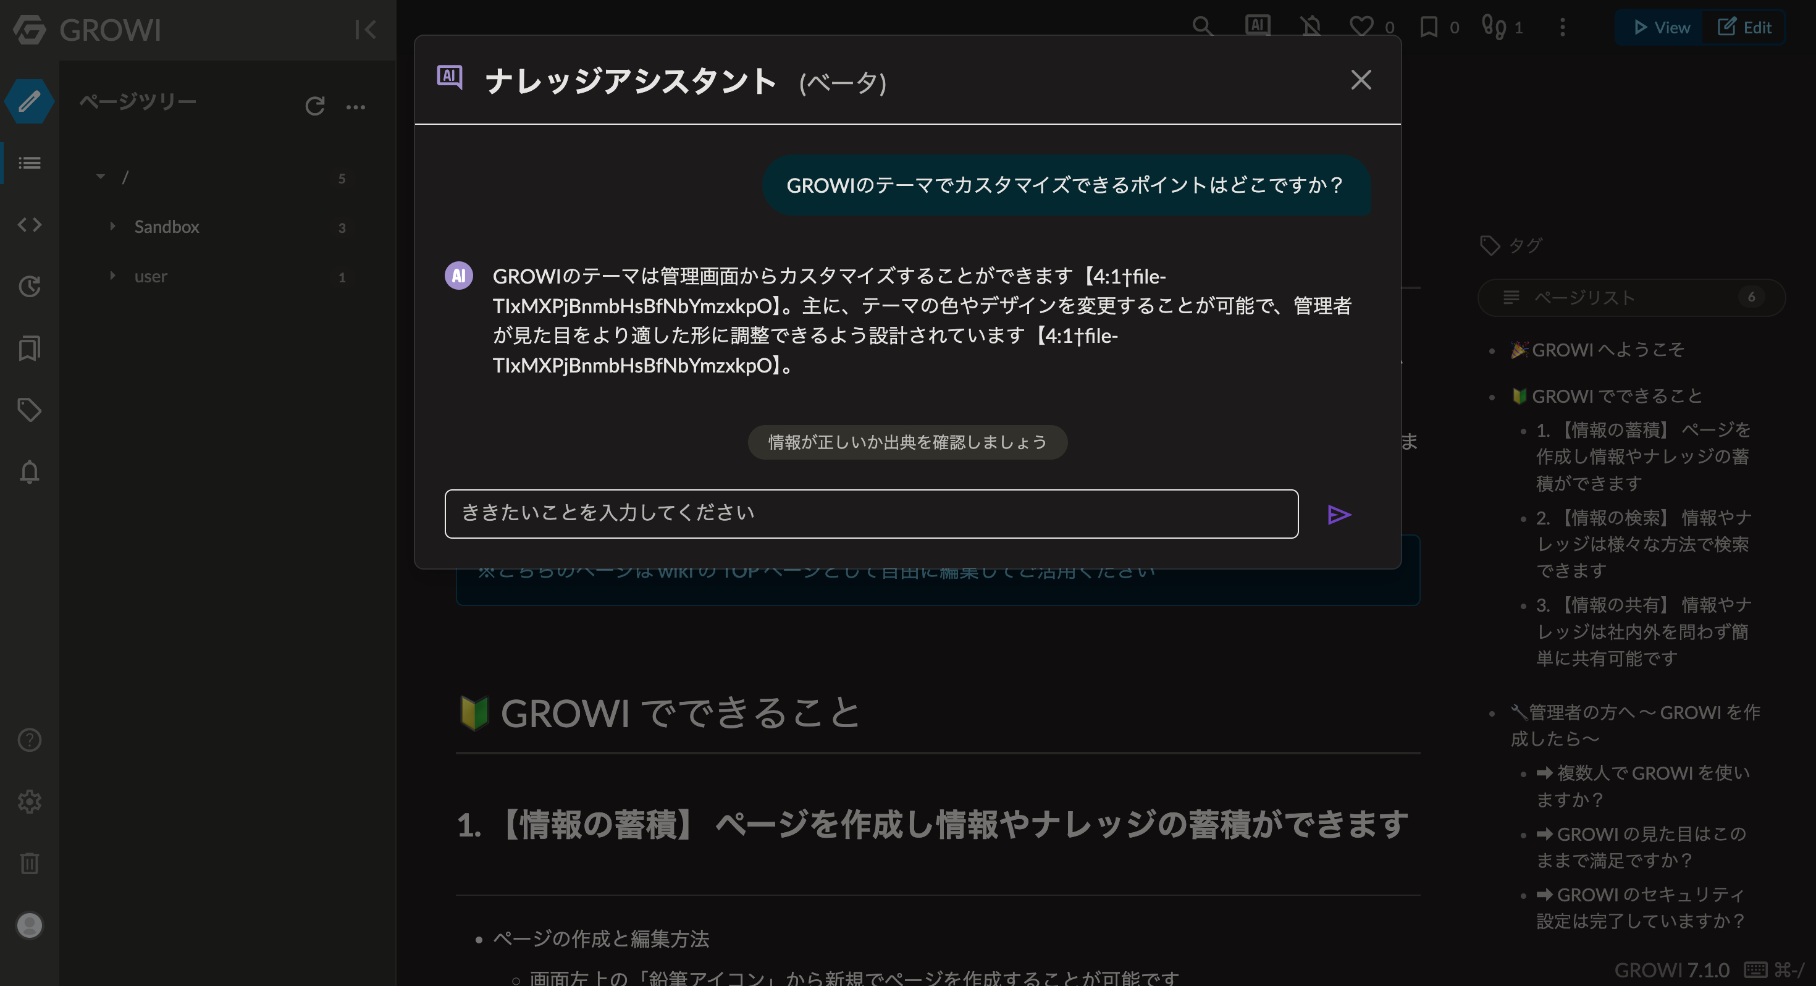Expand the Sandbox tree item
This screenshot has height=986, width=1816.
(x=112, y=226)
